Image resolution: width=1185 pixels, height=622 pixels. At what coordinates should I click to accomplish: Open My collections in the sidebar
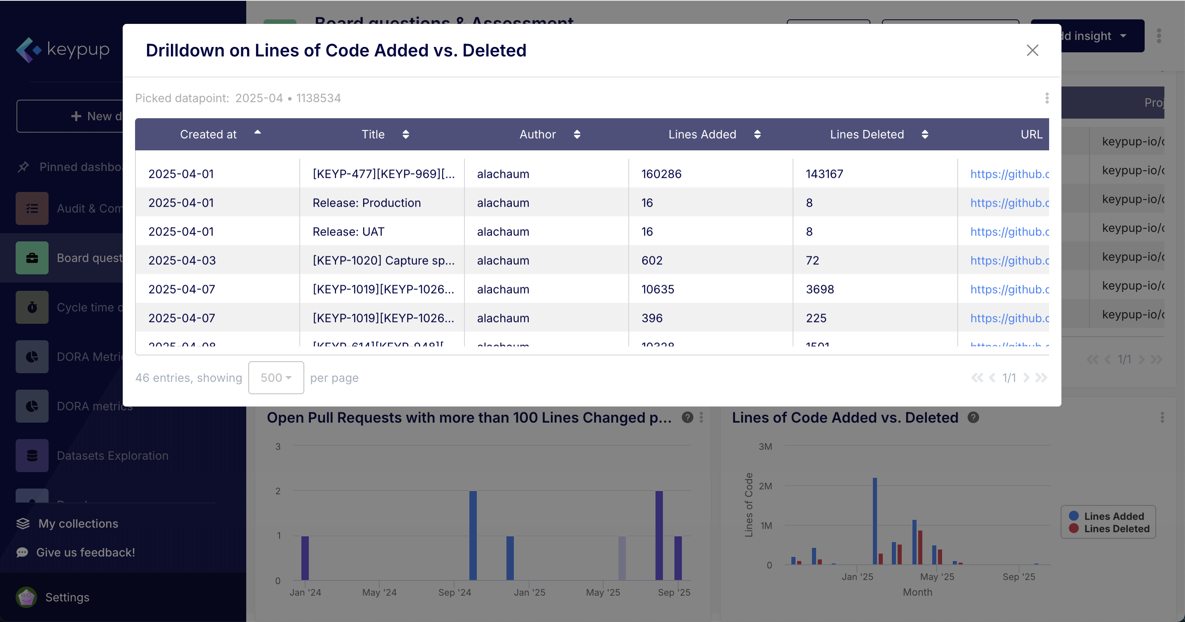tap(78, 524)
